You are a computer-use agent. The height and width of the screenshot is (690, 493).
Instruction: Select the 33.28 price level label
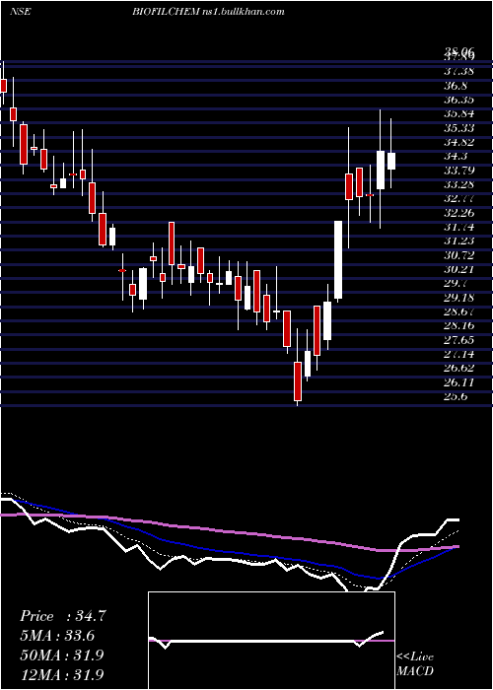click(x=459, y=184)
